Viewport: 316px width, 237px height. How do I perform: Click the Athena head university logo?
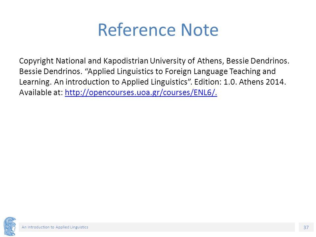point(10,226)
